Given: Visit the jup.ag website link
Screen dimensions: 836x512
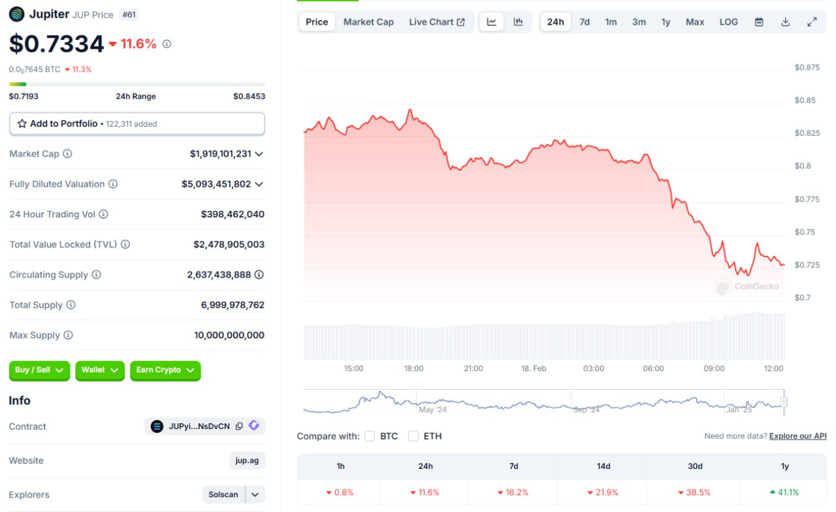Looking at the screenshot, I should [x=247, y=460].
